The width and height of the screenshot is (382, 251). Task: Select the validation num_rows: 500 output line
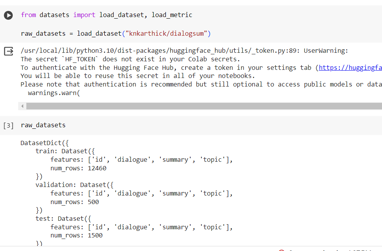click(74, 202)
